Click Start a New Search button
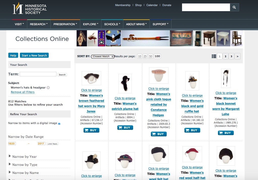The width and height of the screenshot is (258, 180). pyautogui.click(x=34, y=55)
